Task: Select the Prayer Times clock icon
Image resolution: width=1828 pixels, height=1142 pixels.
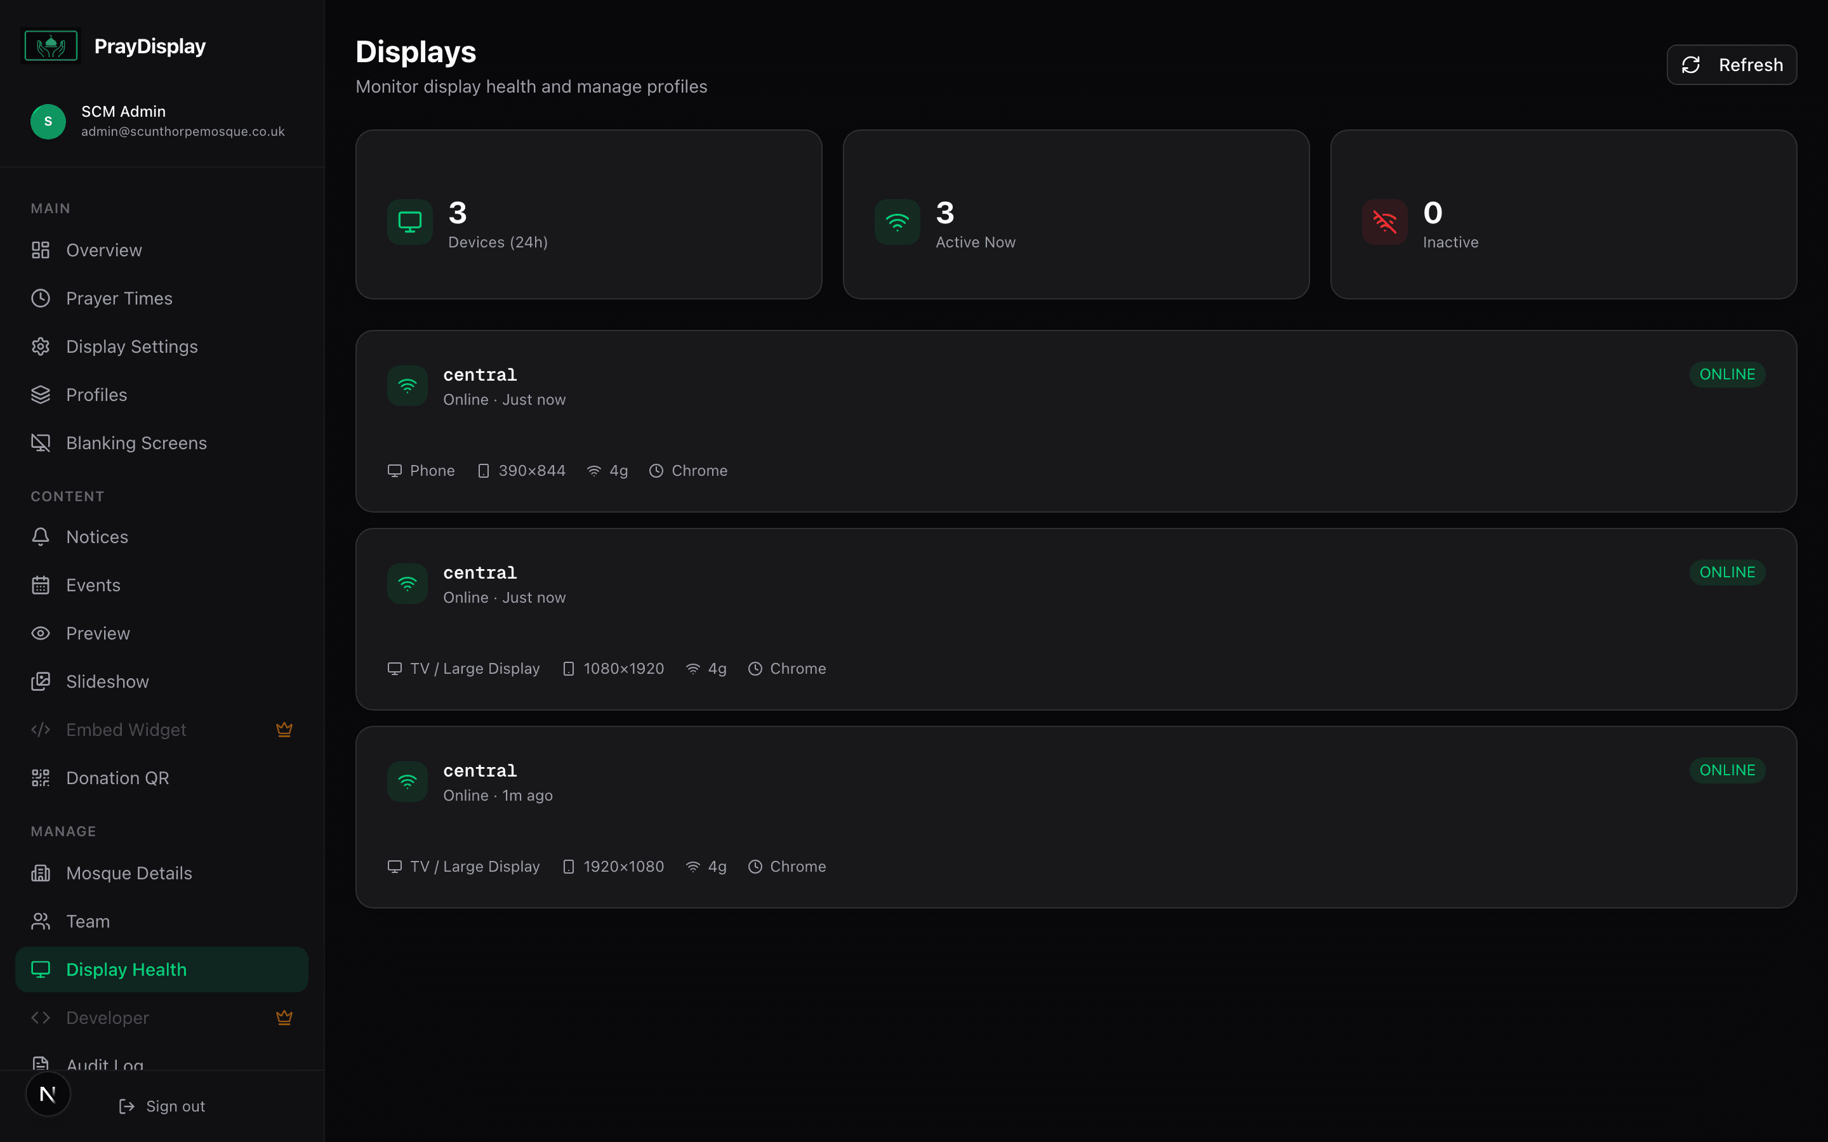Action: point(40,298)
